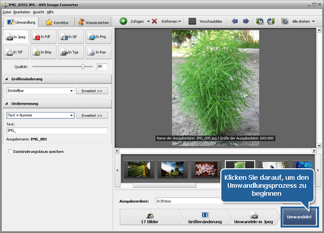Image resolution: width=324 pixels, height=233 pixels.
Task: Enable Dateiänderungsdatum speichern checkbox
Action: tap(9, 151)
